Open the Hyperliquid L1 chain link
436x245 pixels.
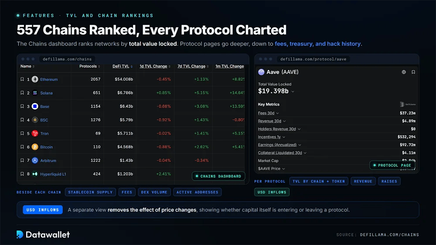(53, 174)
